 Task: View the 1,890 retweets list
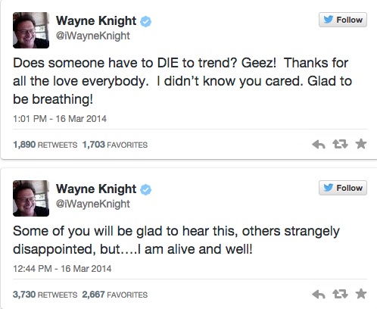(x=45, y=145)
